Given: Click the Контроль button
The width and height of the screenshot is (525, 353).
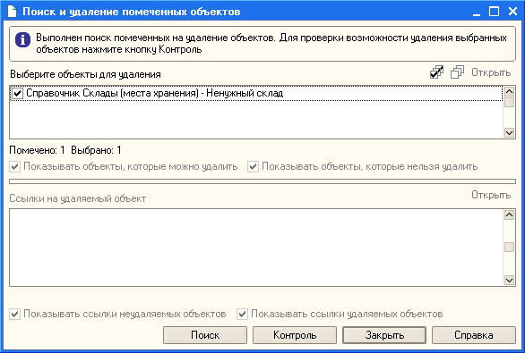Looking at the screenshot, I should [295, 335].
